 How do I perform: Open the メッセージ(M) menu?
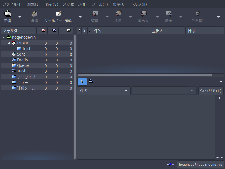(x=75, y=4)
